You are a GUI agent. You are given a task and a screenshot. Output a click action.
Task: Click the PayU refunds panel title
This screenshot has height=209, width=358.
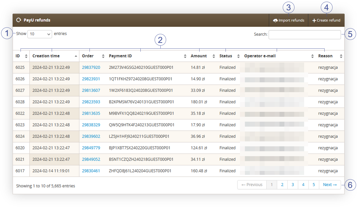click(37, 20)
